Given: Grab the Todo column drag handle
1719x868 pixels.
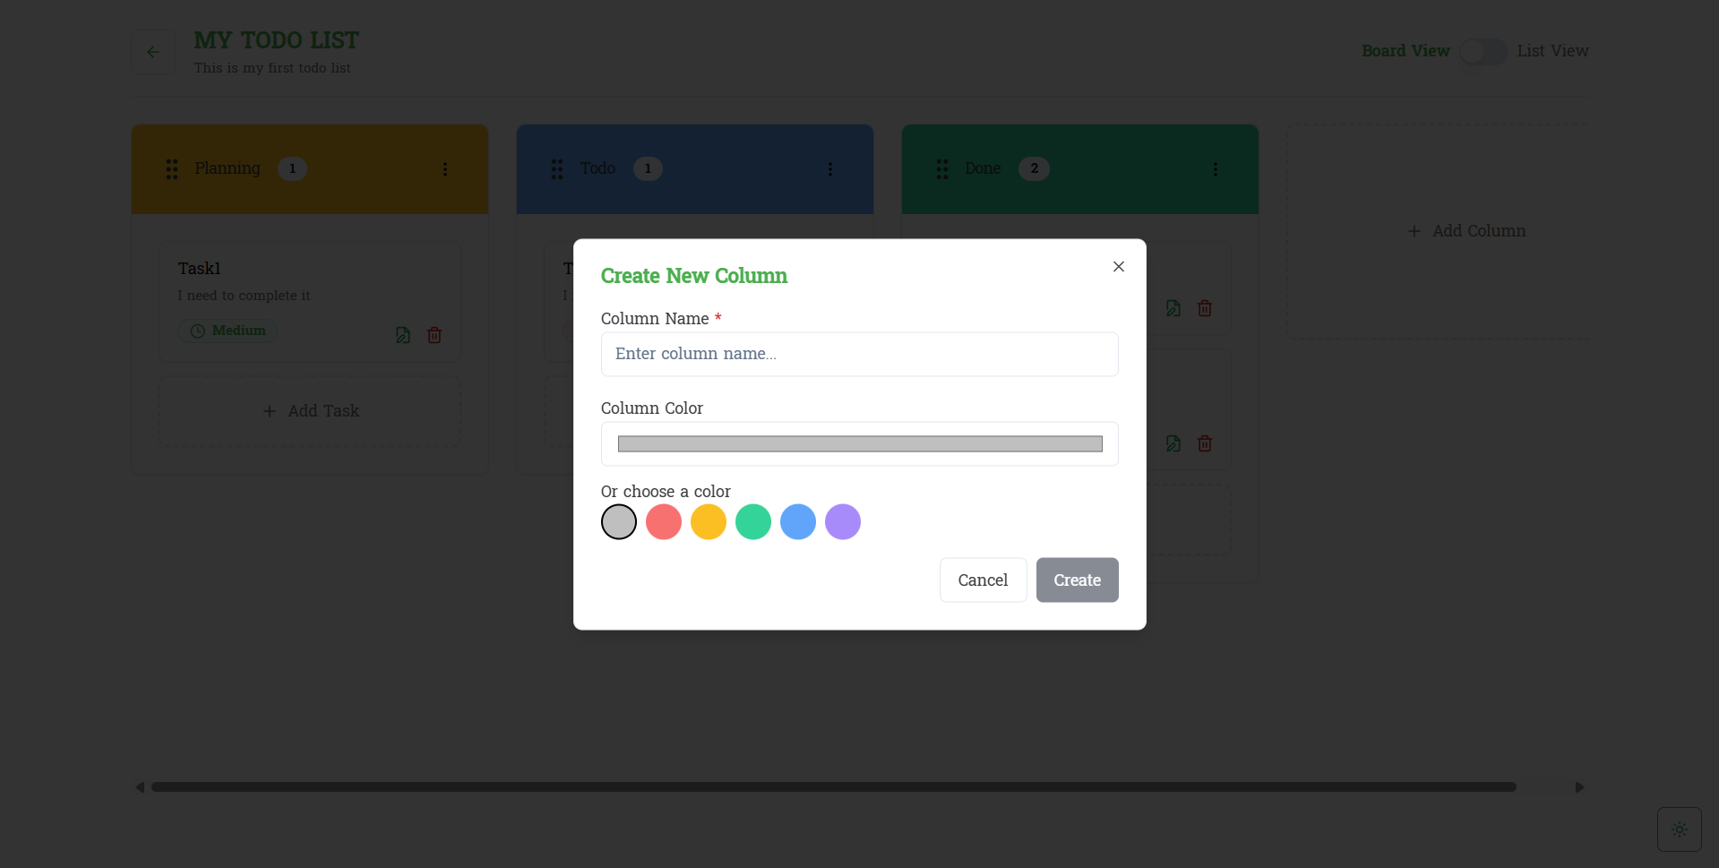Looking at the screenshot, I should coord(557,169).
